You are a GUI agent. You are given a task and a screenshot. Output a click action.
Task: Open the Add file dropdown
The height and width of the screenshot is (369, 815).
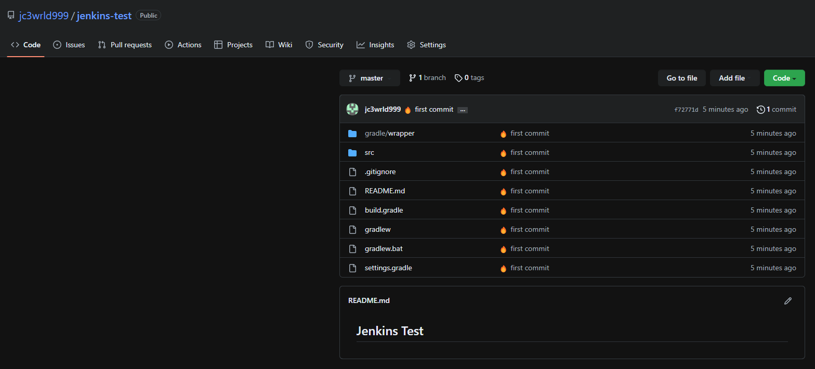pos(735,78)
